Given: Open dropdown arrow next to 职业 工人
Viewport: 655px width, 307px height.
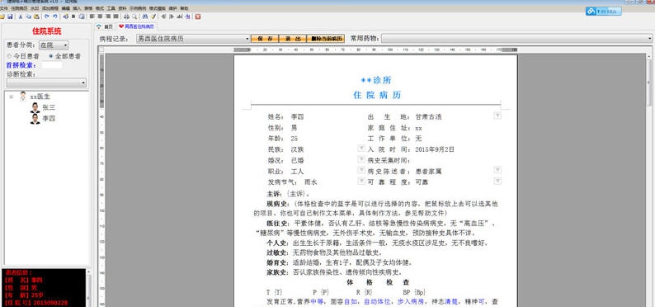Looking at the screenshot, I should tap(361, 170).
